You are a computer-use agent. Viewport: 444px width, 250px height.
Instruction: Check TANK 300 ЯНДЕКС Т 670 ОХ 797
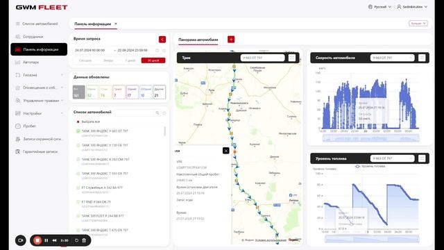click(x=78, y=230)
